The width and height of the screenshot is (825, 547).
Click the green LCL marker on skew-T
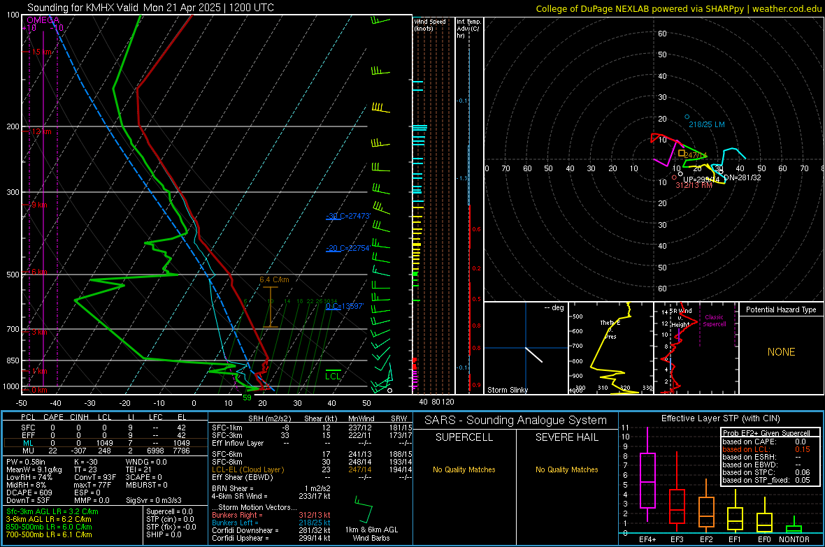click(333, 376)
